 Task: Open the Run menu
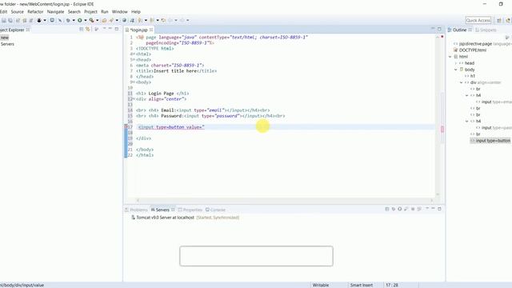coord(105,11)
